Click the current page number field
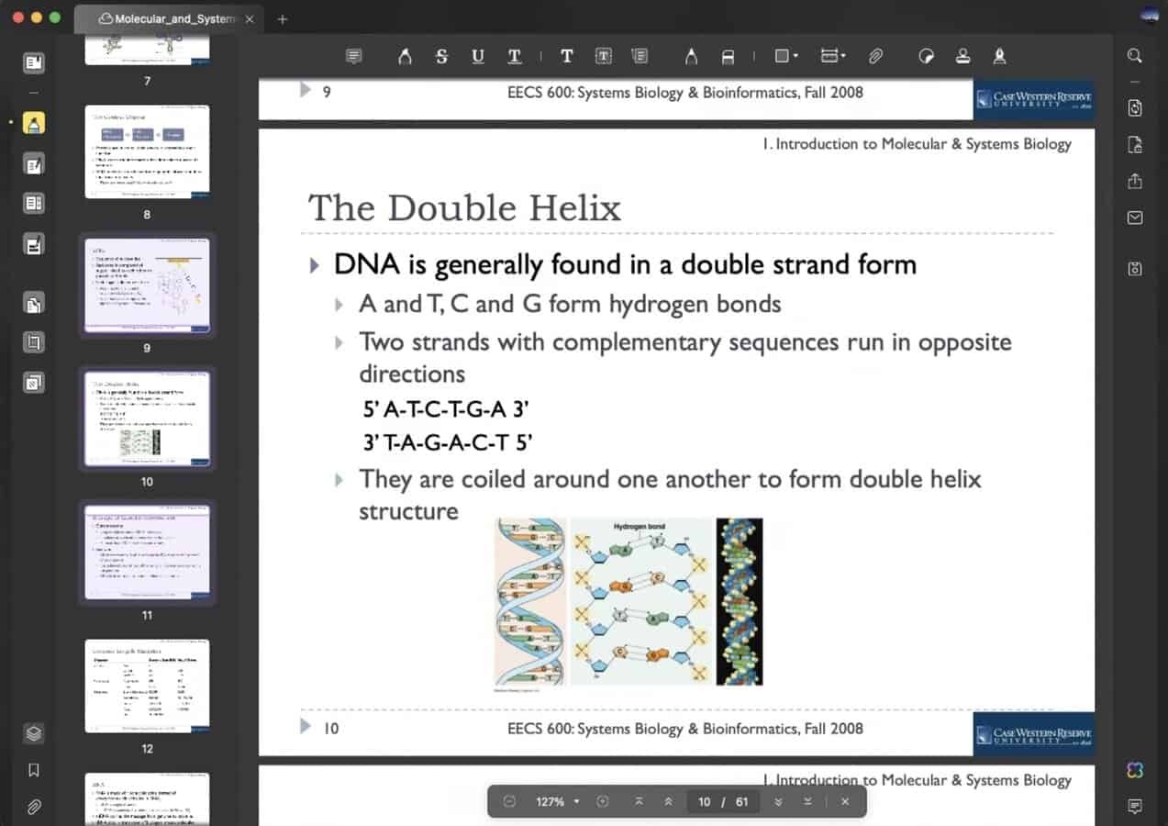 (704, 801)
